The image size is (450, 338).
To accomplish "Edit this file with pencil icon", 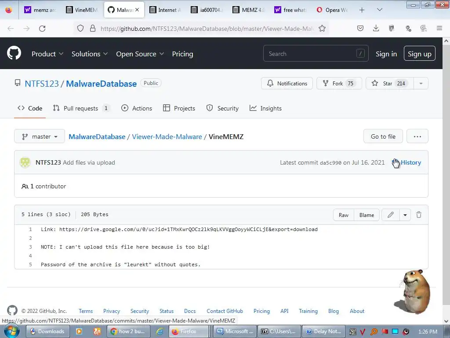I will (x=390, y=215).
